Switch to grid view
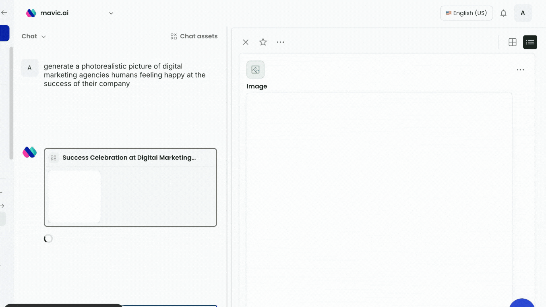 512,42
